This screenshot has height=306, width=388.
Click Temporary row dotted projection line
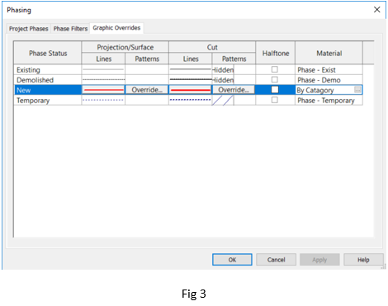click(103, 100)
